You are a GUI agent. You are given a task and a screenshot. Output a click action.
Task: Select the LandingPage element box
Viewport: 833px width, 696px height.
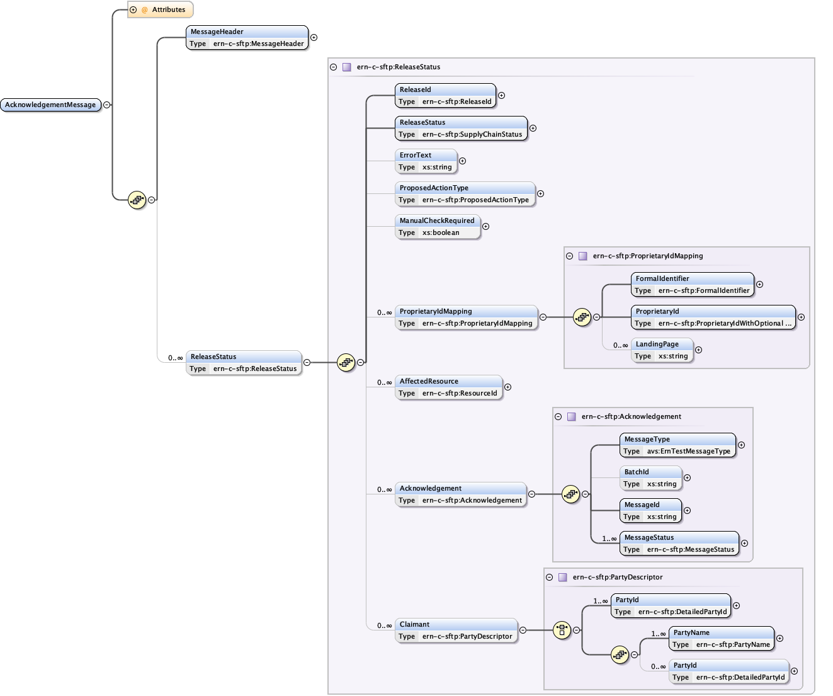(662, 350)
